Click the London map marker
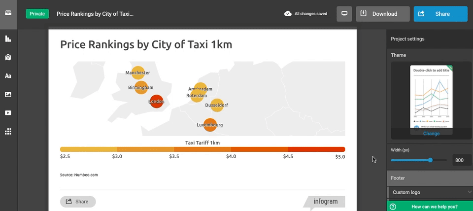473x211 pixels. click(x=156, y=102)
